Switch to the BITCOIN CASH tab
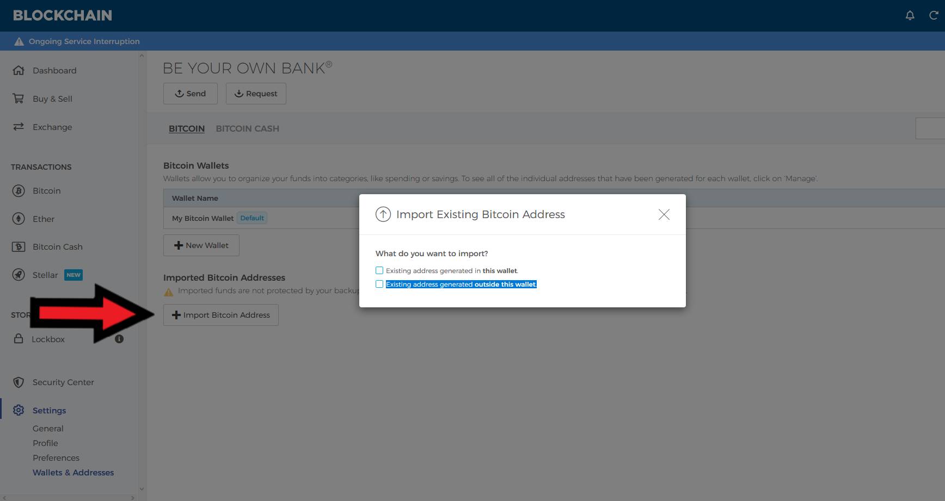Screen dimensions: 945x501 tap(247, 128)
